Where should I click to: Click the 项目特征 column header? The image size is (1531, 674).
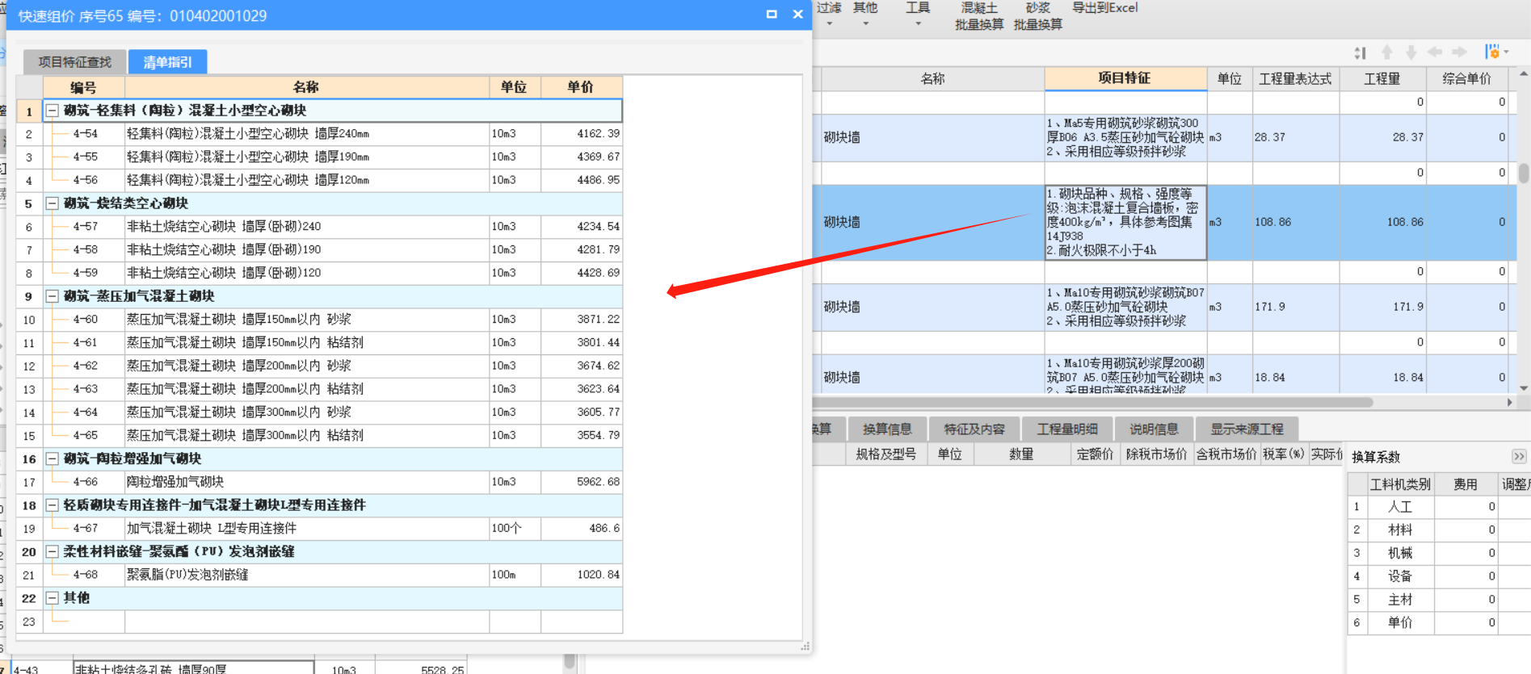coord(1125,78)
